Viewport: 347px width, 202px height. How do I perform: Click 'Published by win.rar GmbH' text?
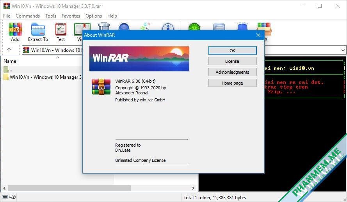(x=140, y=100)
